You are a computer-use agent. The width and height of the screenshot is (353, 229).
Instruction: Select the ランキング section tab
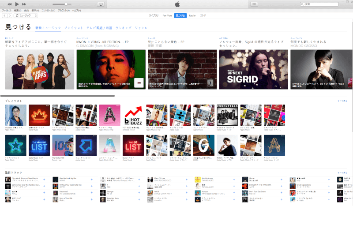point(123,28)
